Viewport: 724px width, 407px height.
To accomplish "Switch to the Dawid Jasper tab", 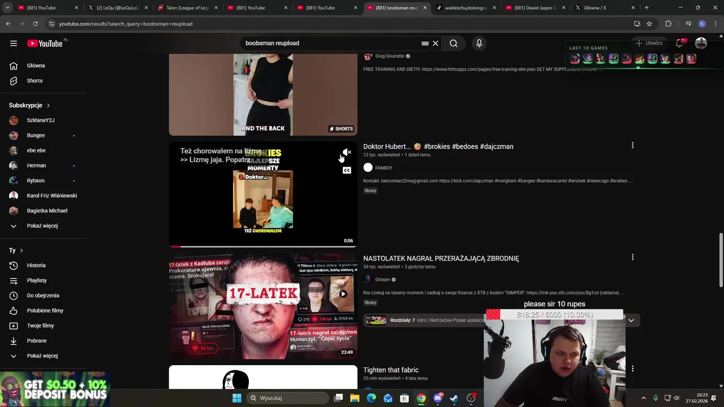I will pos(535,8).
